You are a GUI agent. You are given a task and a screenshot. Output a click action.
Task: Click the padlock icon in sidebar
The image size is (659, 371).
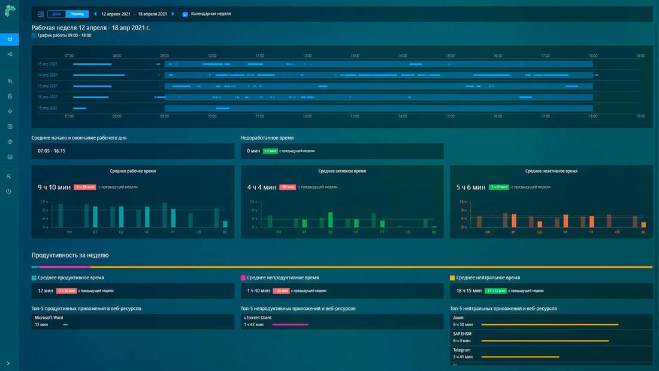tap(10, 96)
